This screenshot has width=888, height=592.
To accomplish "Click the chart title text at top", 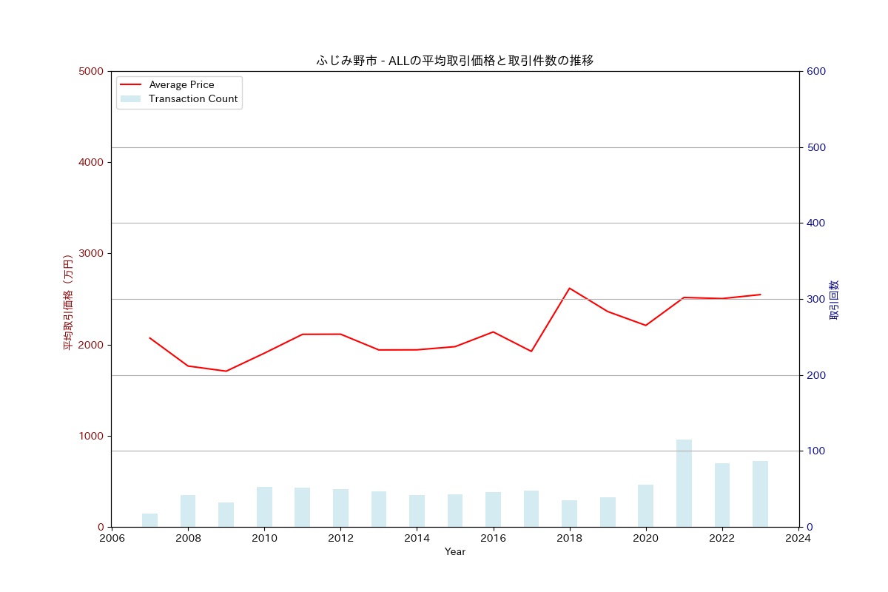I will [455, 61].
